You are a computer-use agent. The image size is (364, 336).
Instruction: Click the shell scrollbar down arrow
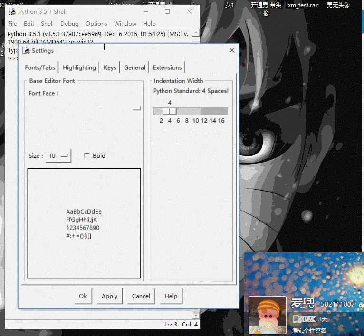(196, 315)
